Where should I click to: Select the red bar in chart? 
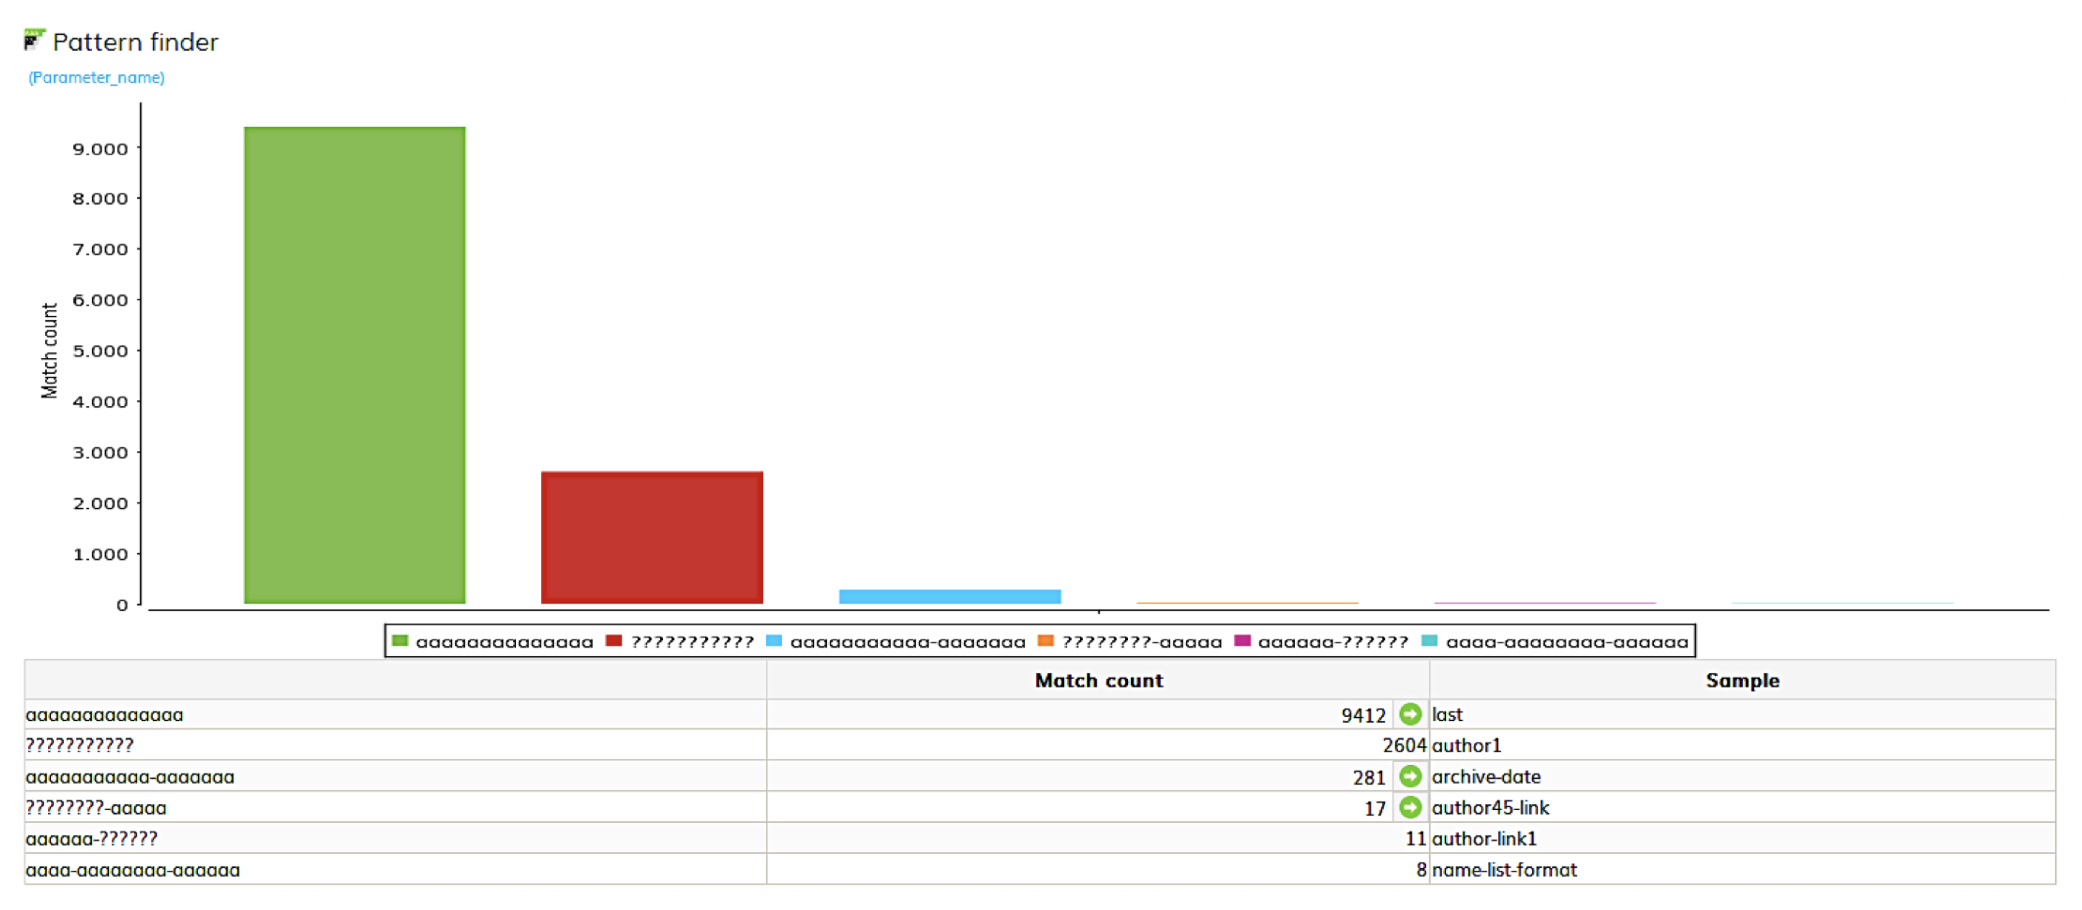click(651, 537)
